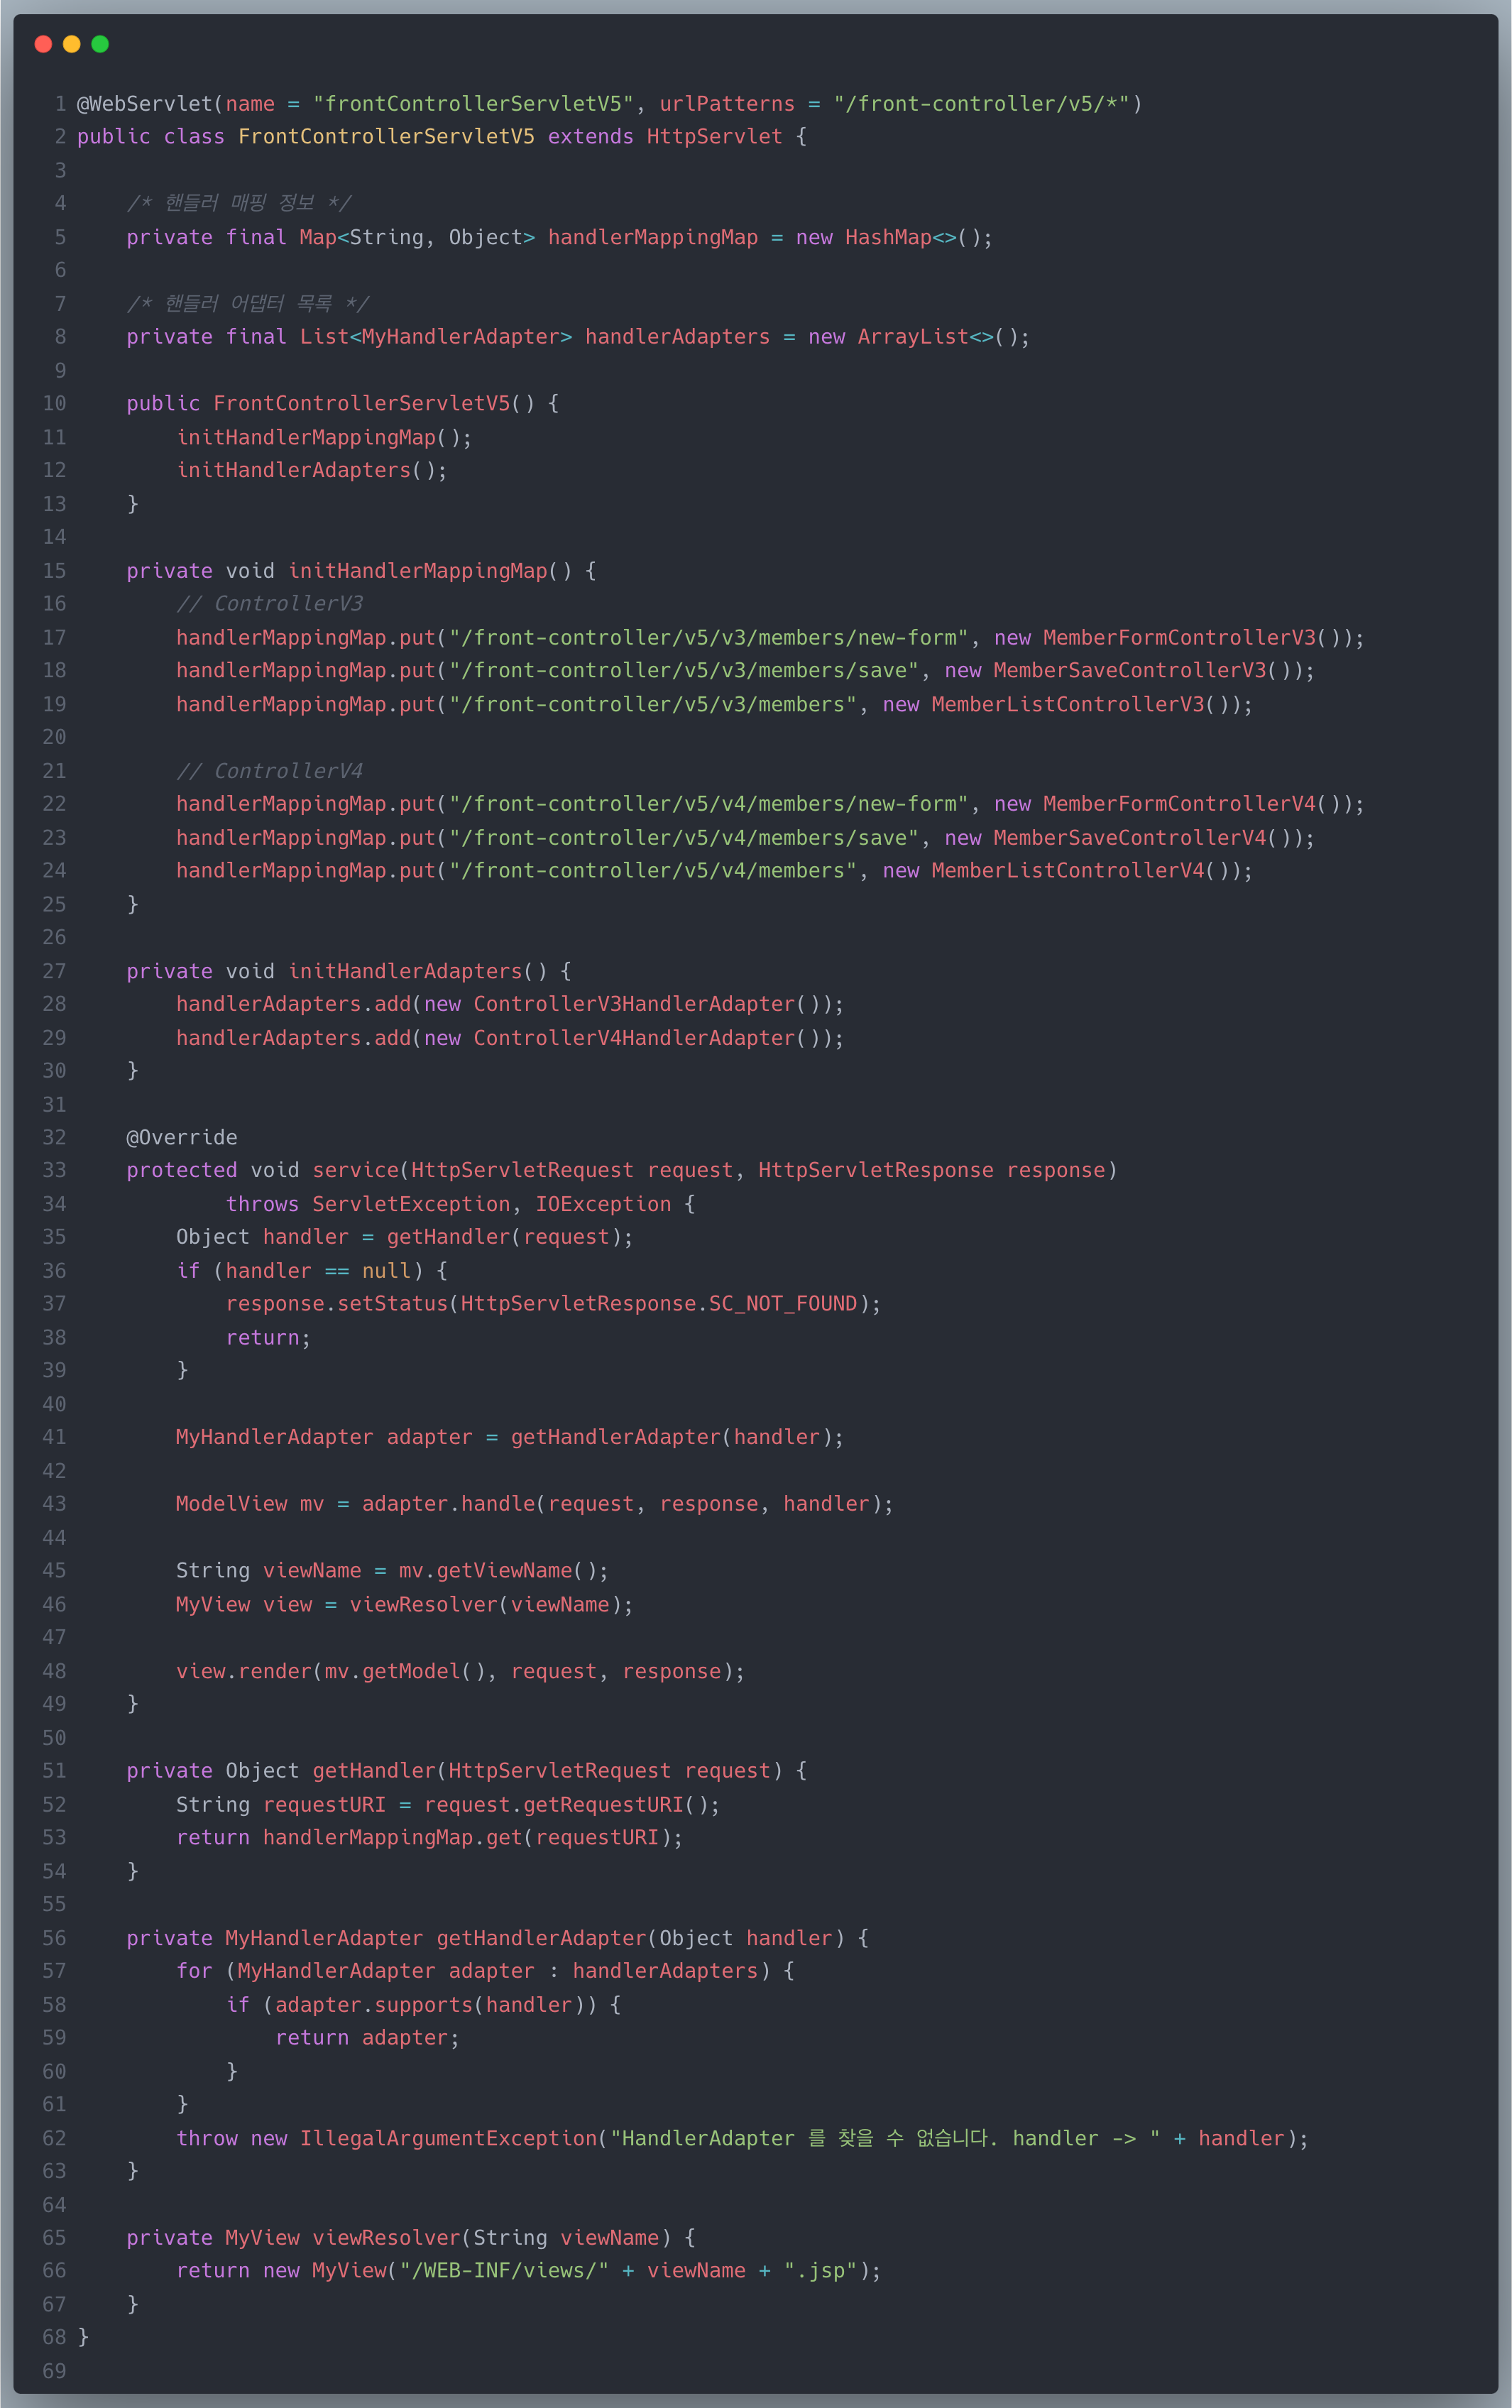Click the yellow minimize dot
The height and width of the screenshot is (2408, 1512).
pyautogui.click(x=71, y=44)
